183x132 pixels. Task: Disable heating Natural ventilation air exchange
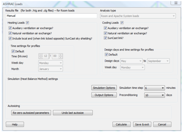(10, 33)
